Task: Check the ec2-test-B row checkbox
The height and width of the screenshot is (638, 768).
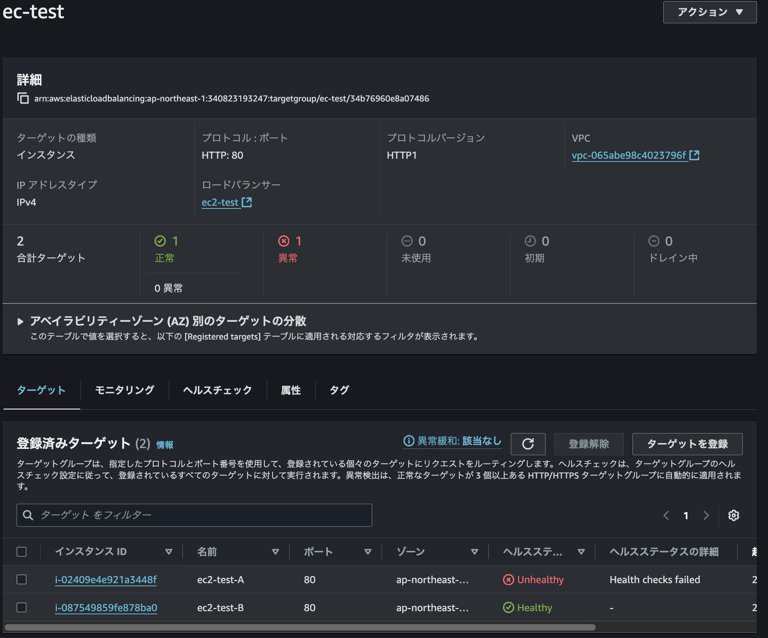Action: [x=22, y=608]
